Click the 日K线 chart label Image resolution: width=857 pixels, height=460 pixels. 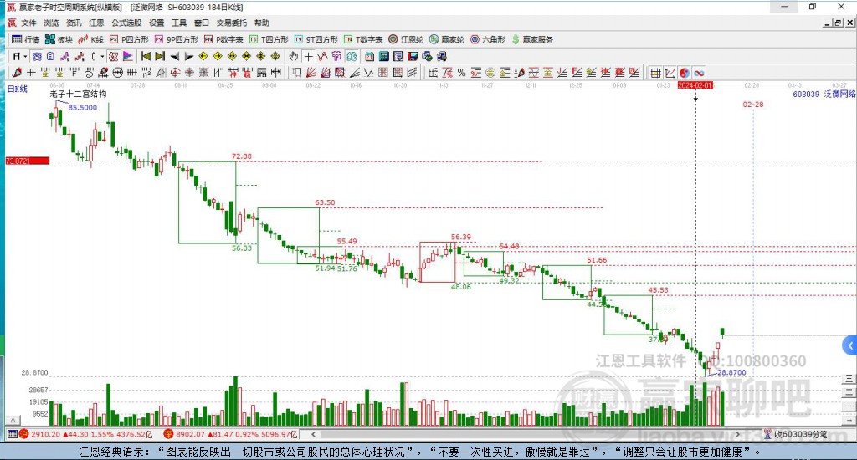click(18, 89)
